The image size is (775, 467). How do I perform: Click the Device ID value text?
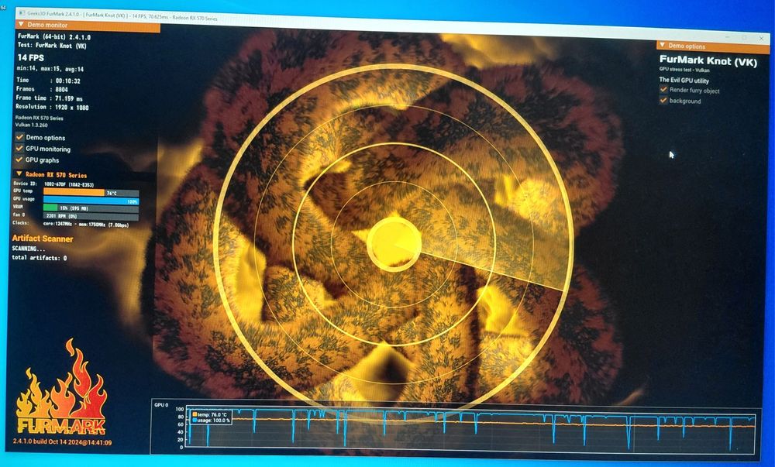[x=69, y=184]
